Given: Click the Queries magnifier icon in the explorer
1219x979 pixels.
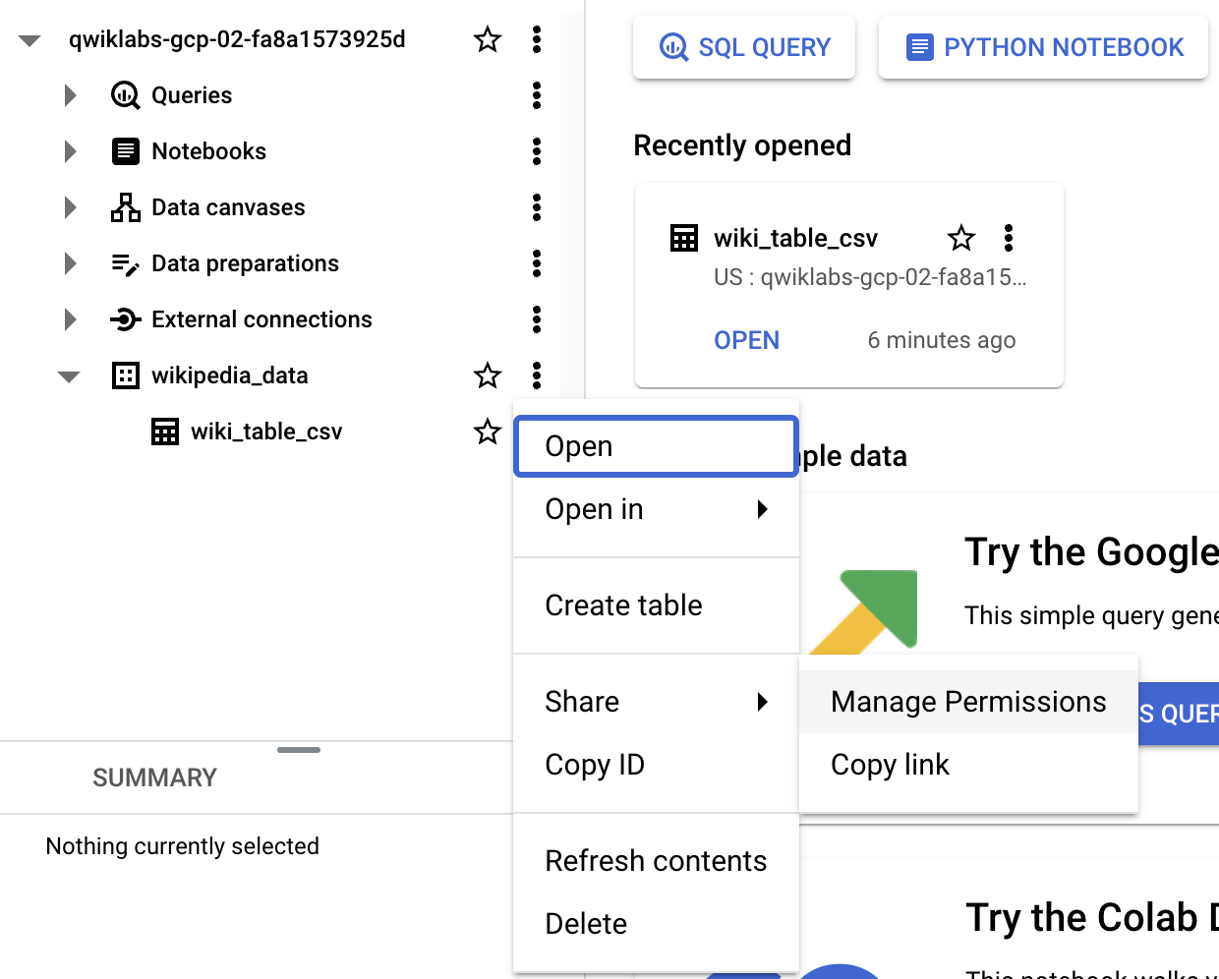Looking at the screenshot, I should (x=124, y=95).
